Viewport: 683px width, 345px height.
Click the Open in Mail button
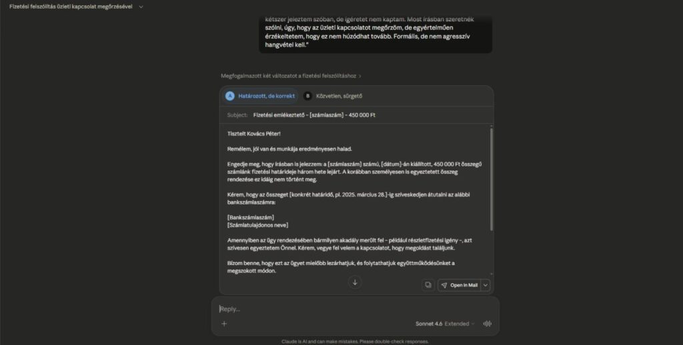coord(459,286)
